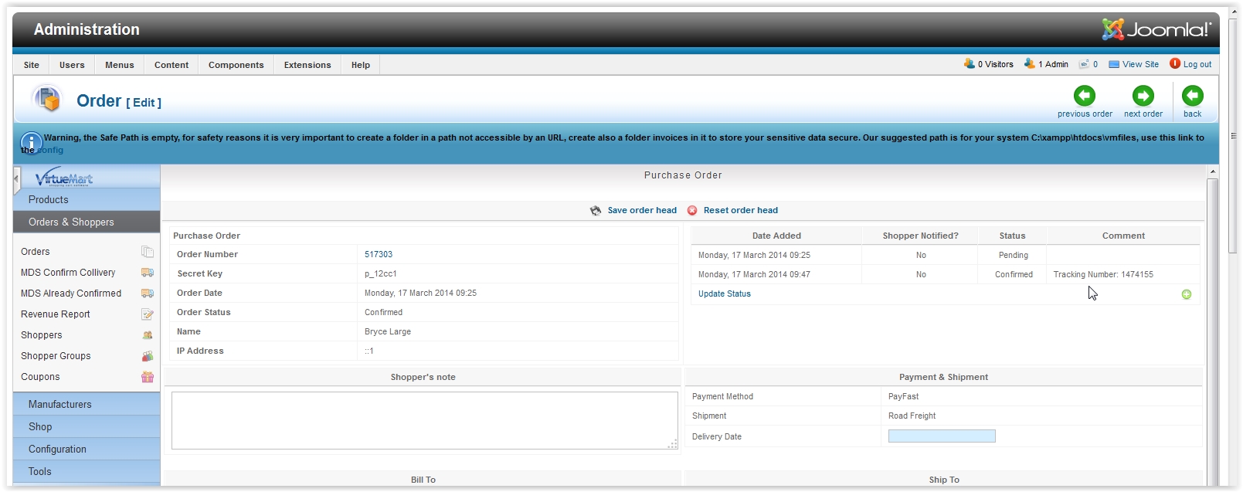Click the Revenue Report icon in sidebar
Screen dimensions: 1243x492
tap(147, 314)
